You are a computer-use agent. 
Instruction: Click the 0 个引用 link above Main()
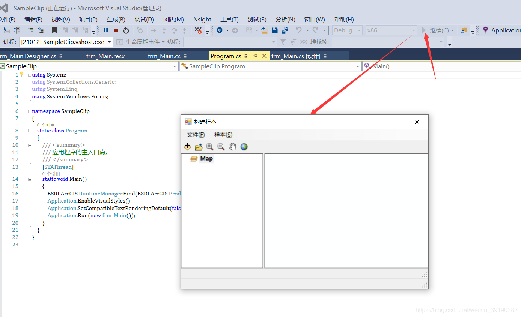coord(51,174)
